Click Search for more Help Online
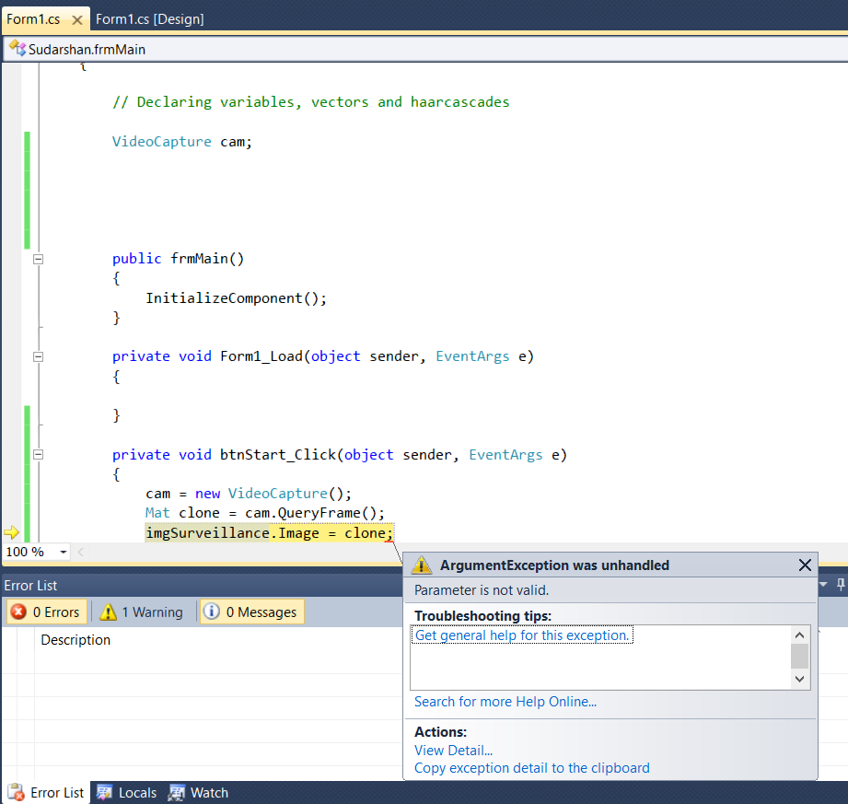 [x=505, y=702]
